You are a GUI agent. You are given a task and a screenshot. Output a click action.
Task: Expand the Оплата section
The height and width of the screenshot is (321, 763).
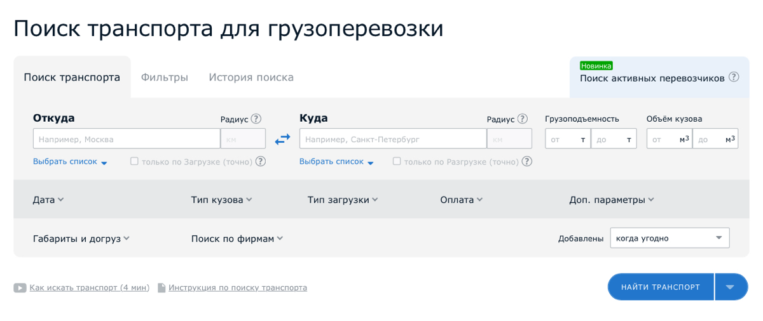pyautogui.click(x=461, y=200)
